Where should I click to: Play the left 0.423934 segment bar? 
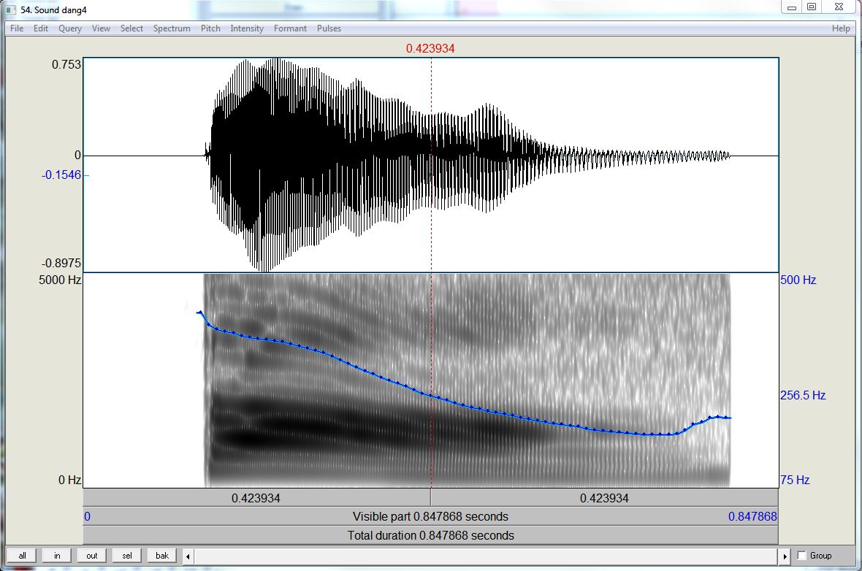pos(256,498)
